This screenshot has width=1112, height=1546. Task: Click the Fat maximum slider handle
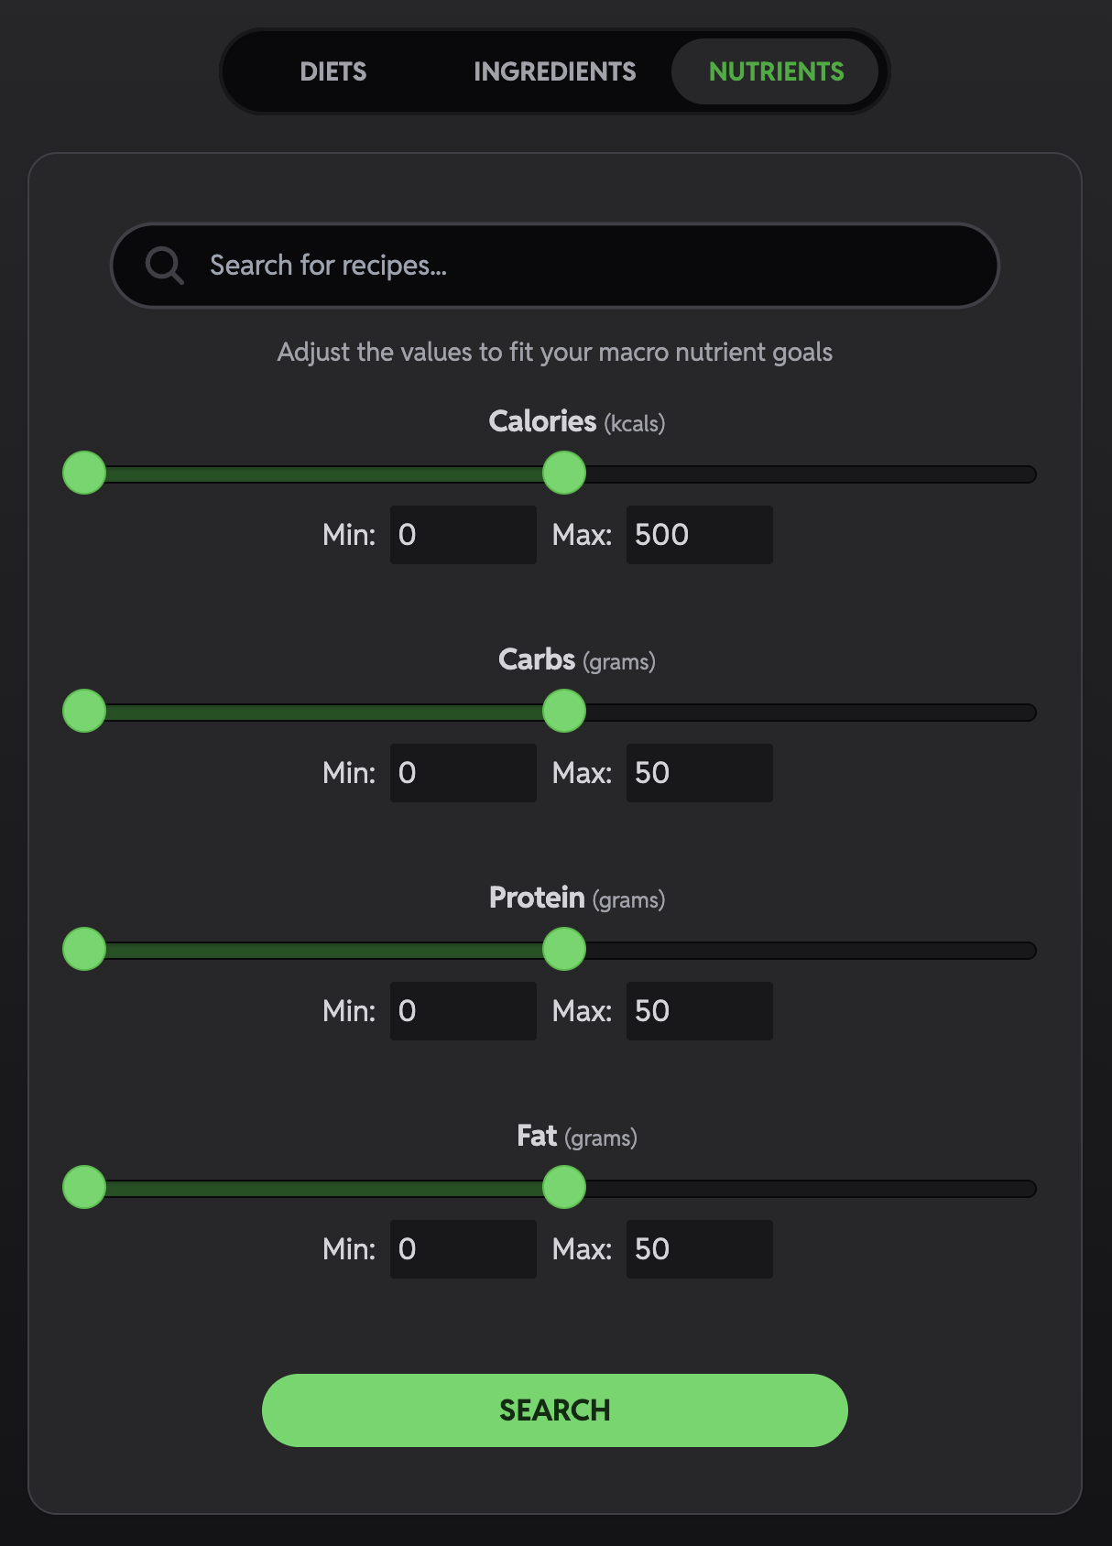[x=564, y=1187]
